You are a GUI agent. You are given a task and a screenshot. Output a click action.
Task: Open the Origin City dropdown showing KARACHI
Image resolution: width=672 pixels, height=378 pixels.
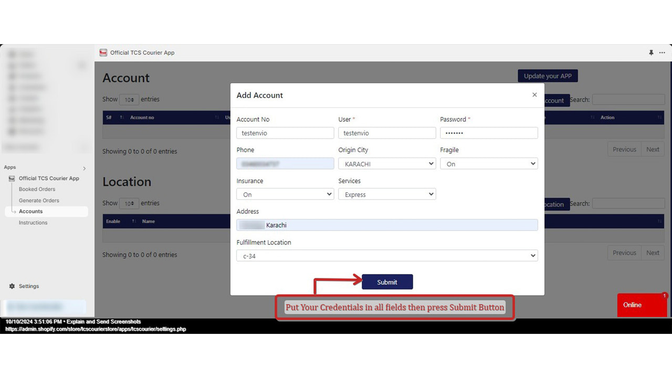tap(387, 163)
